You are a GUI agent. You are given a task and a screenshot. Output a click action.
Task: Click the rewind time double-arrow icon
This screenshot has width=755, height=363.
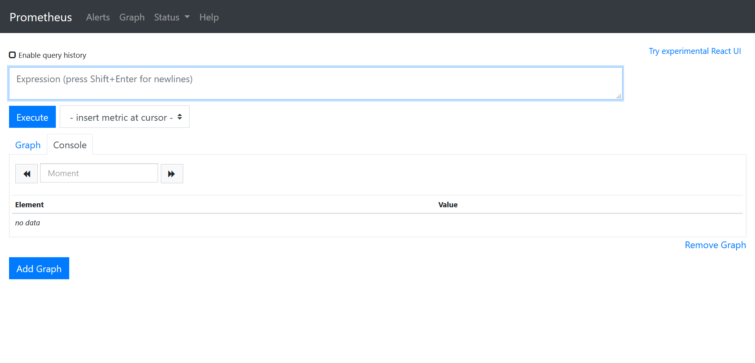pos(27,174)
